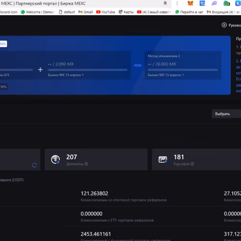Screen dimensions: 241x241
Task: Open the MetaMask fox extension
Action: point(190,3)
